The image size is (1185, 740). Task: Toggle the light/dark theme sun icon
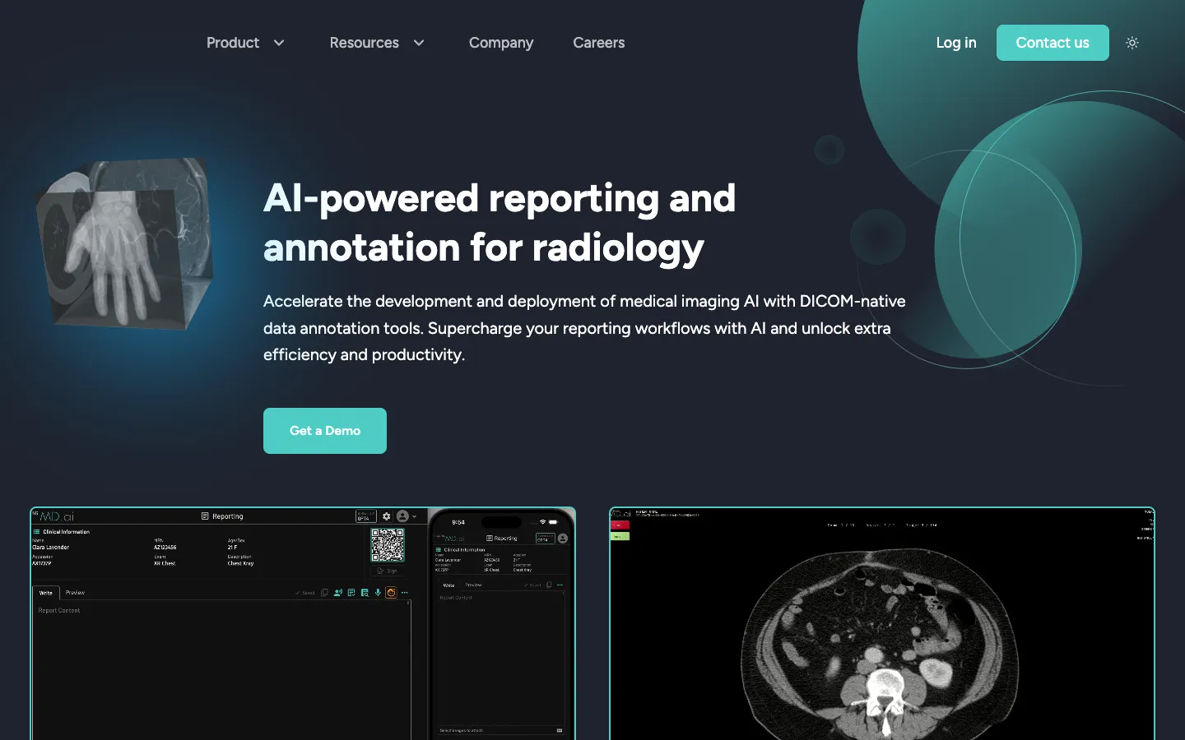click(1132, 43)
